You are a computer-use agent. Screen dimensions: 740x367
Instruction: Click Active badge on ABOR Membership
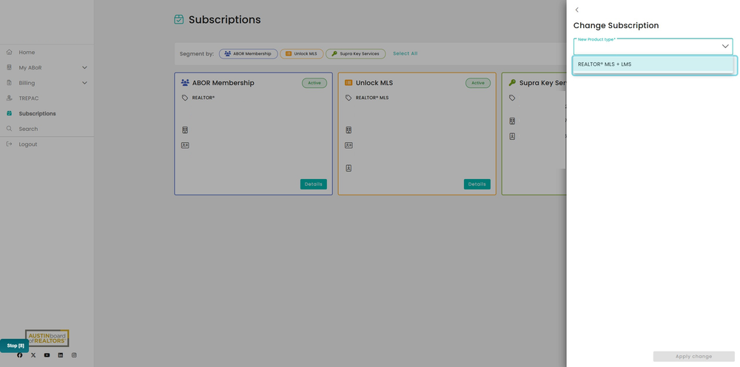[314, 83]
